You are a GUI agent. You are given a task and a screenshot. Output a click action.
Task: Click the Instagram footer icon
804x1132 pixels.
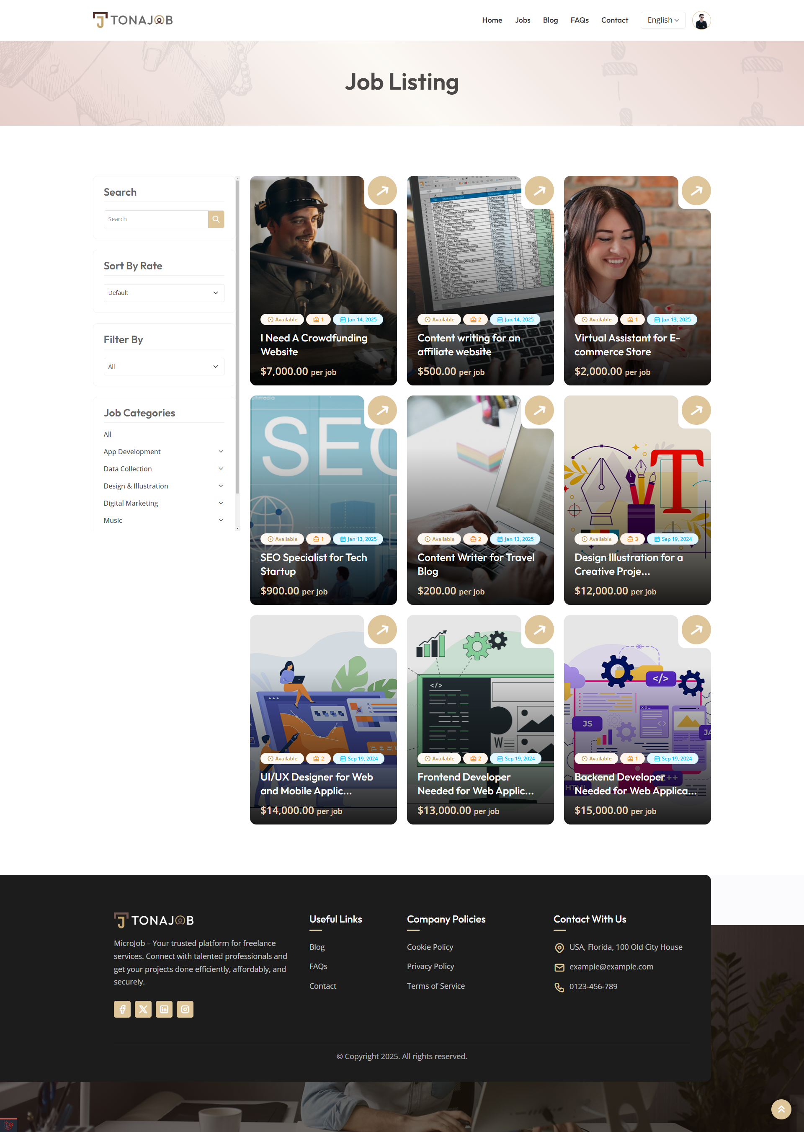click(185, 1009)
